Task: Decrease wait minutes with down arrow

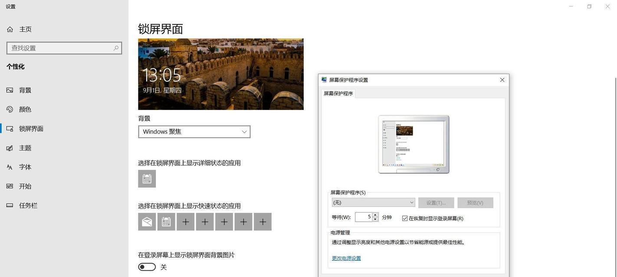Action: (x=375, y=219)
